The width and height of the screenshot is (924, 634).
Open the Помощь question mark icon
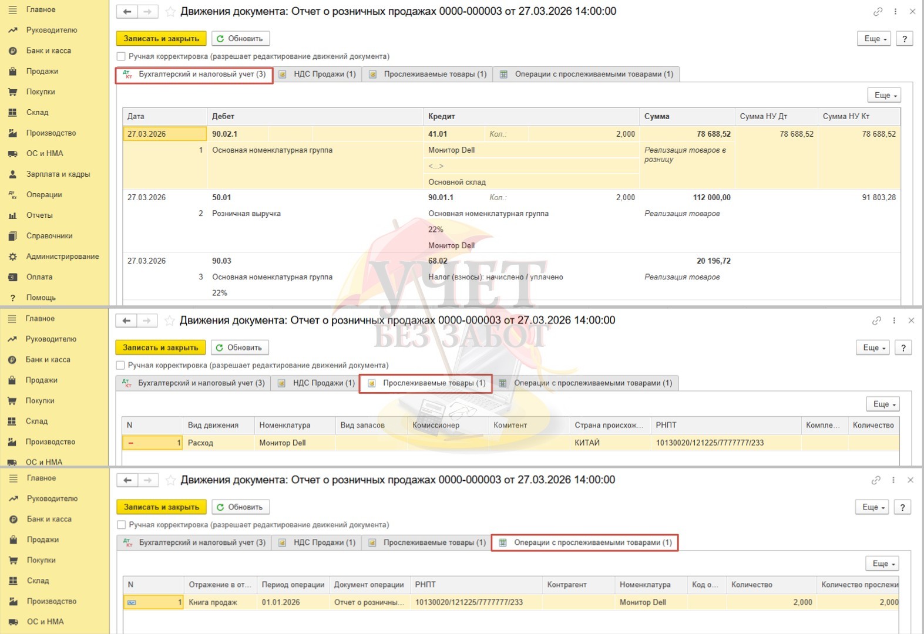point(12,298)
